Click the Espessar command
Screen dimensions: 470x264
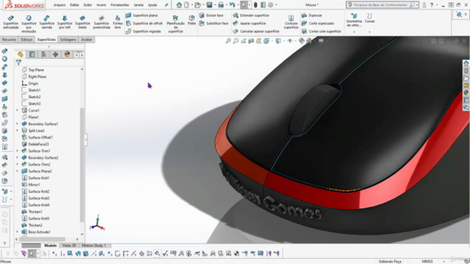coord(311,15)
